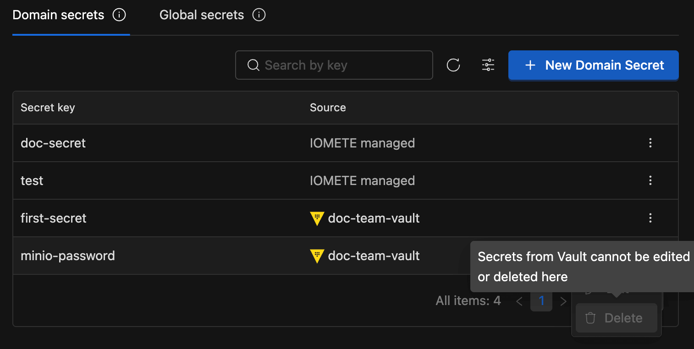
Task: Click the New Domain Secret button
Action: click(x=593, y=65)
